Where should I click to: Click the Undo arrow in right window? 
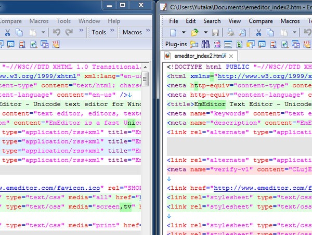pyautogui.click(x=308, y=32)
